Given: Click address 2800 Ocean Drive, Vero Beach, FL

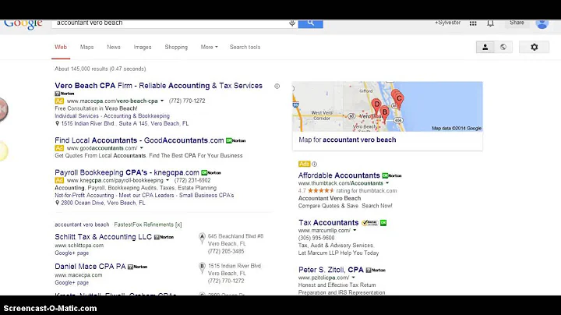Looking at the screenshot, I should click(x=103, y=203).
